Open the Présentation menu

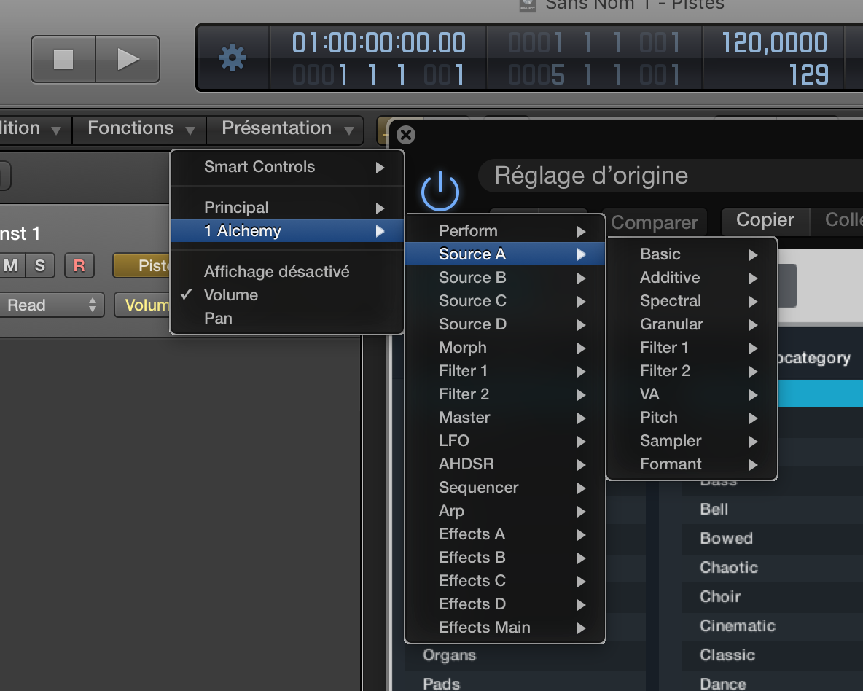click(x=286, y=129)
